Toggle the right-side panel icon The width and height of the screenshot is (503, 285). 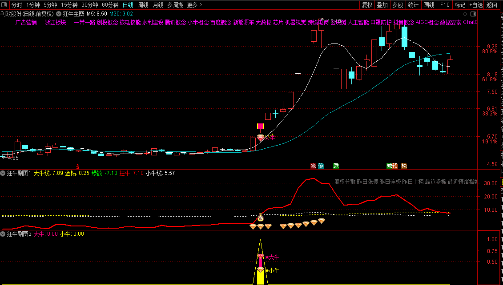tap(473, 14)
